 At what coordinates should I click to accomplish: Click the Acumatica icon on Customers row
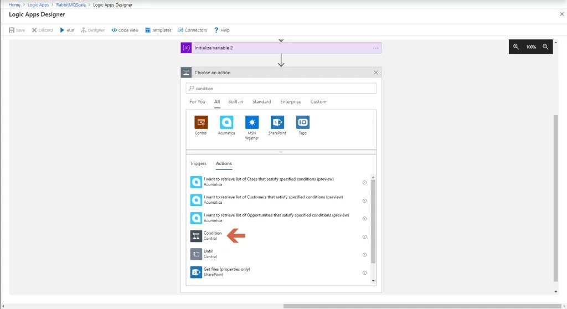pyautogui.click(x=196, y=200)
